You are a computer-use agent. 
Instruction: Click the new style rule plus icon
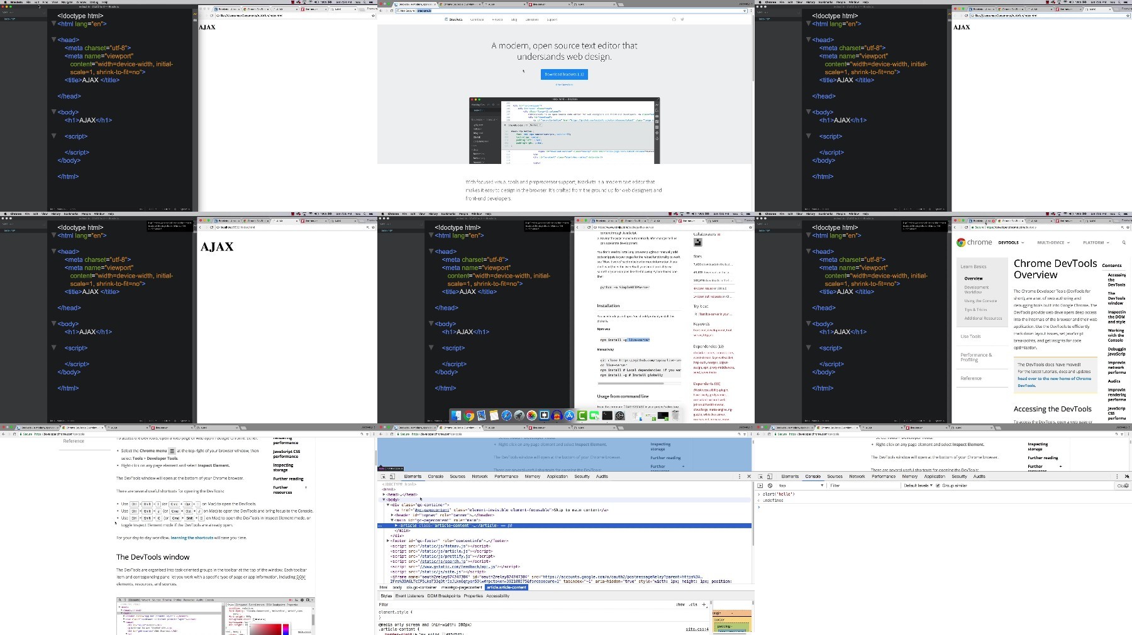click(704, 604)
